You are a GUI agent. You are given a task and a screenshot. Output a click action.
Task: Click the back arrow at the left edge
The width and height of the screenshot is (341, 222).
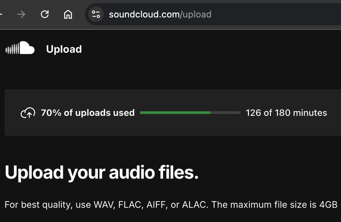2,14
